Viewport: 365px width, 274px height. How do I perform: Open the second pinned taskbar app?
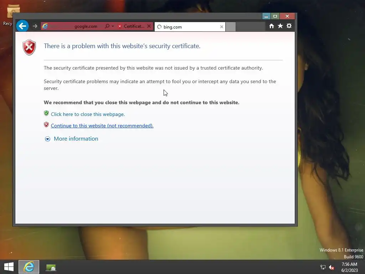point(51,267)
